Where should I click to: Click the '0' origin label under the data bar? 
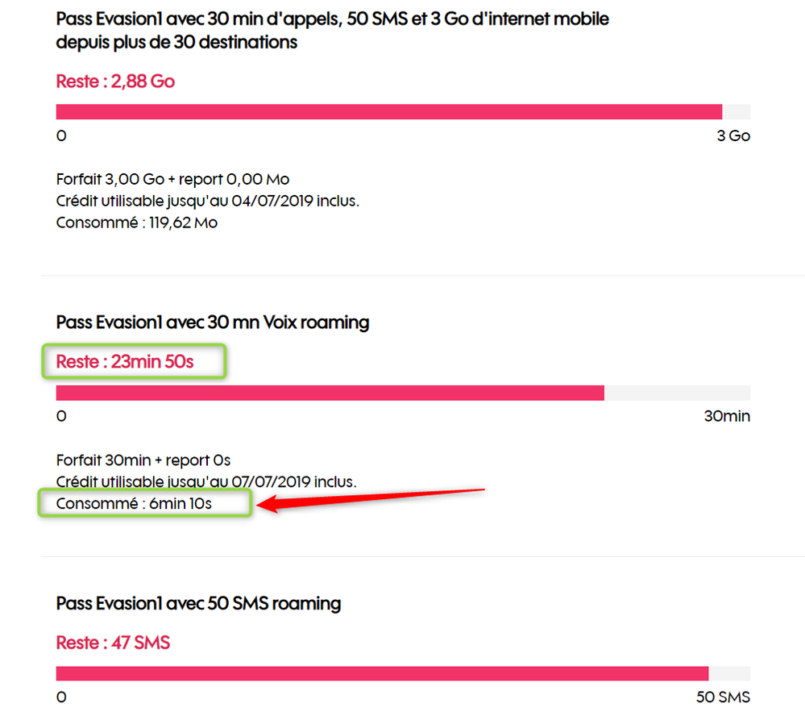(61, 135)
